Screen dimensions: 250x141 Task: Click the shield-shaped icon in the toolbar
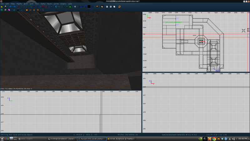pyautogui.click(x=75, y=6)
